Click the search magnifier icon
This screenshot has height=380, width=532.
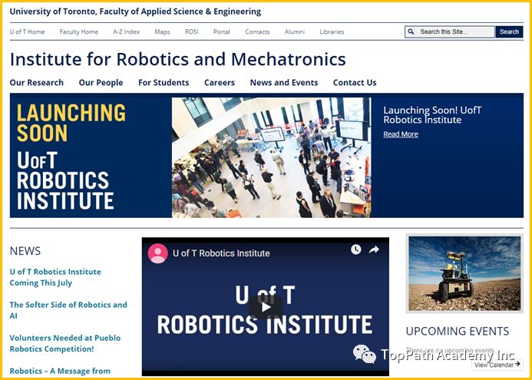411,32
